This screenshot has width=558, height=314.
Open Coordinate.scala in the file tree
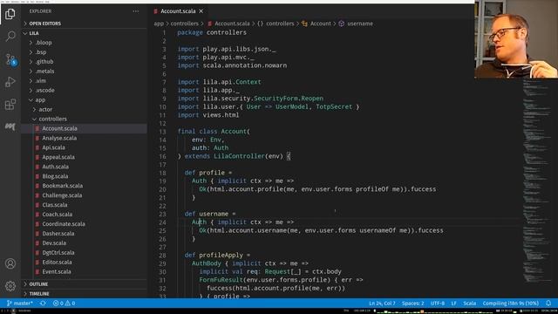[84, 224]
